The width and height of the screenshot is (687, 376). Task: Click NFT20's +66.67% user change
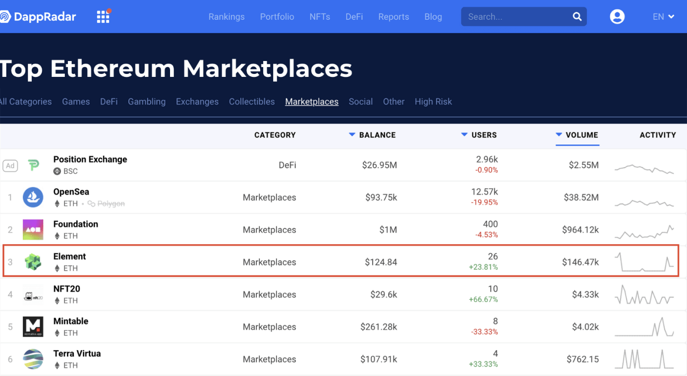click(x=483, y=300)
